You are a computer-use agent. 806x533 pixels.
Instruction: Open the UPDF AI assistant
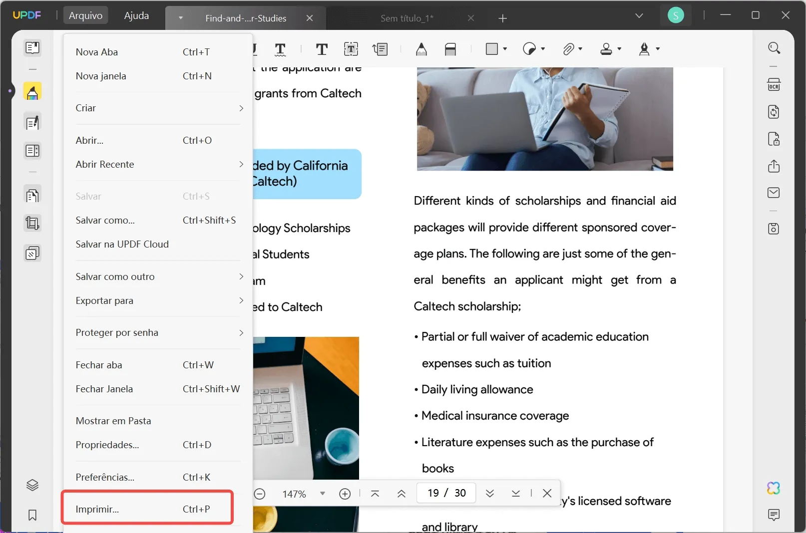click(x=773, y=489)
